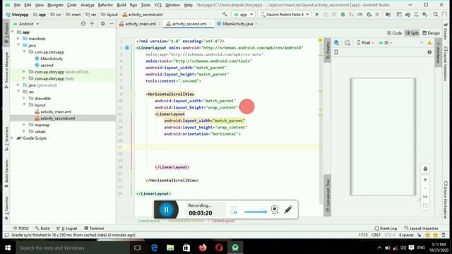Click scroll-from-source target icon in Project panel
This screenshot has width=452, height=254.
(83, 24)
